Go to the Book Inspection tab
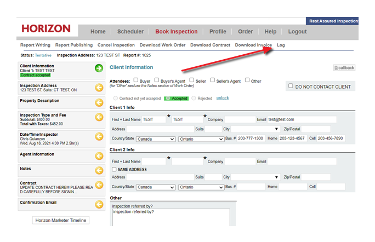The height and width of the screenshot is (242, 375). [x=176, y=32]
